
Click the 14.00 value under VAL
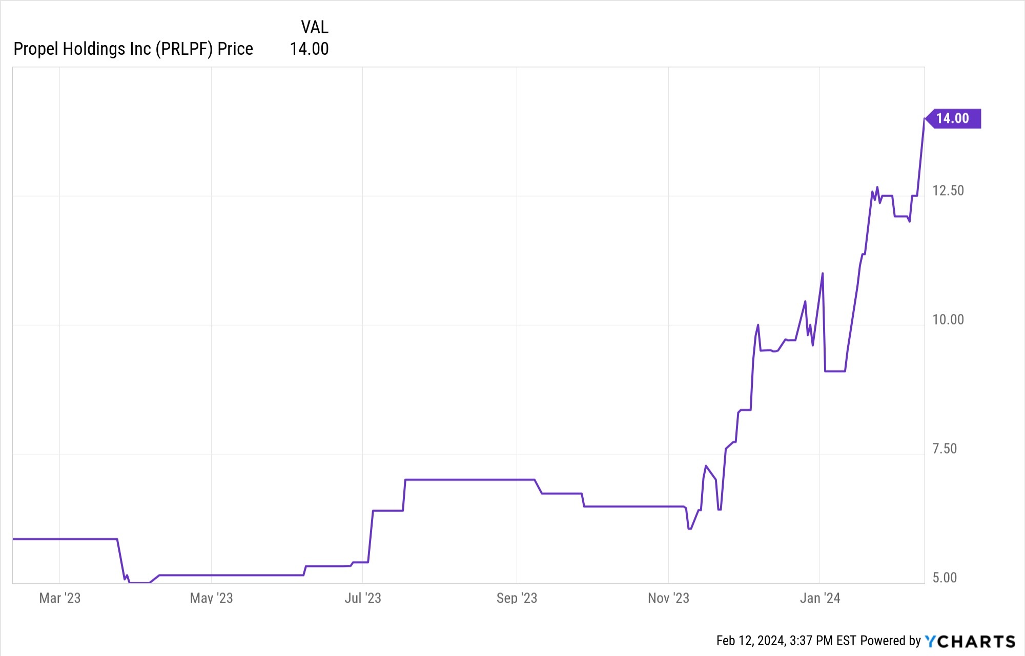coord(309,49)
